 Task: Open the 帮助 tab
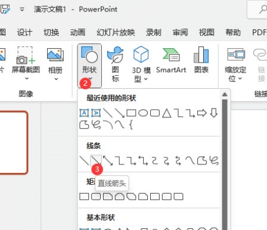pos(233,32)
